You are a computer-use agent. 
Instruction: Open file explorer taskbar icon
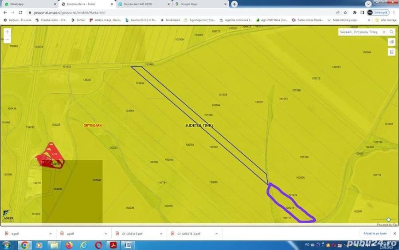tap(54, 245)
